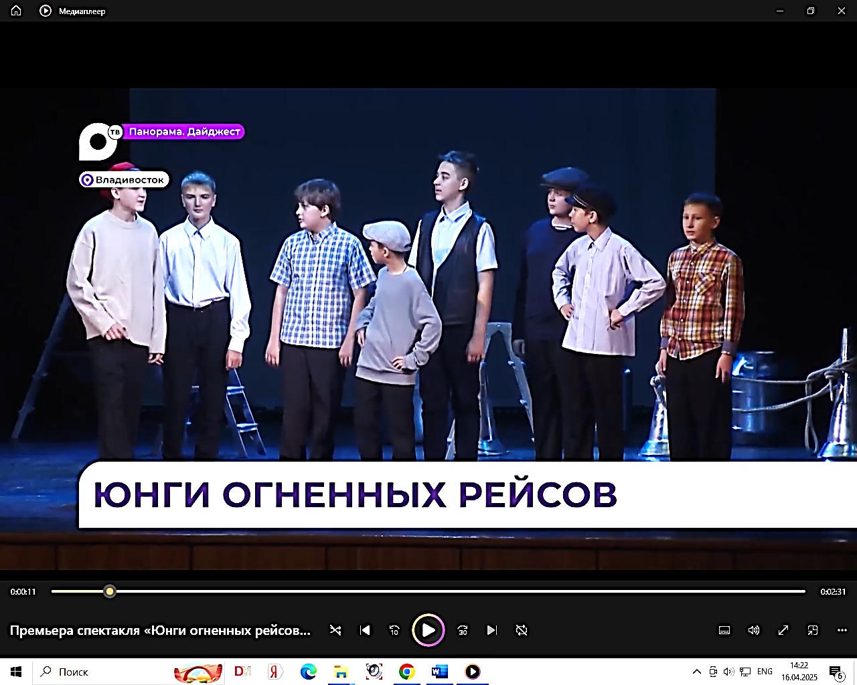Open the clock showing 14:22
The height and width of the screenshot is (685, 857).
click(x=799, y=672)
